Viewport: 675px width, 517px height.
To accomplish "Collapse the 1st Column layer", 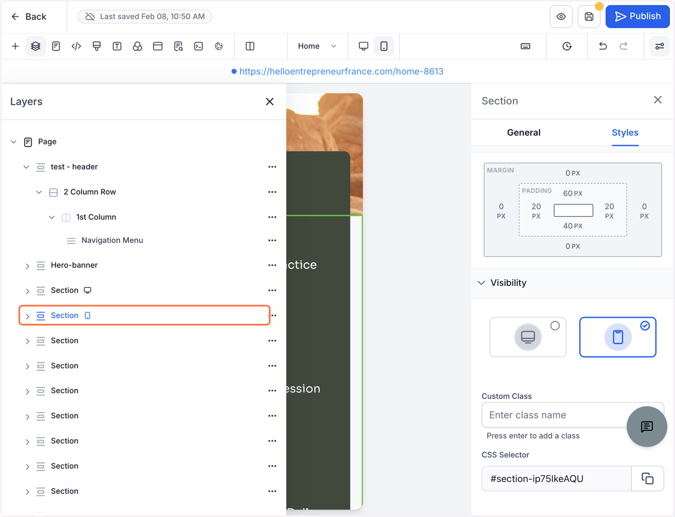I will [52, 217].
